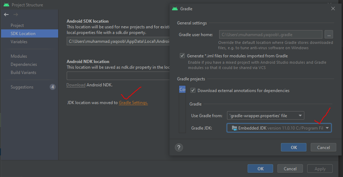Close the Gradle dialog with X

coord(333,8)
